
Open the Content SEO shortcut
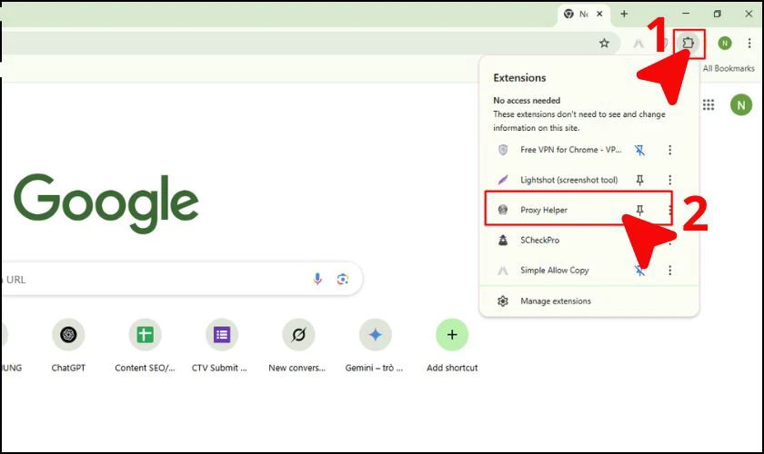tap(145, 335)
